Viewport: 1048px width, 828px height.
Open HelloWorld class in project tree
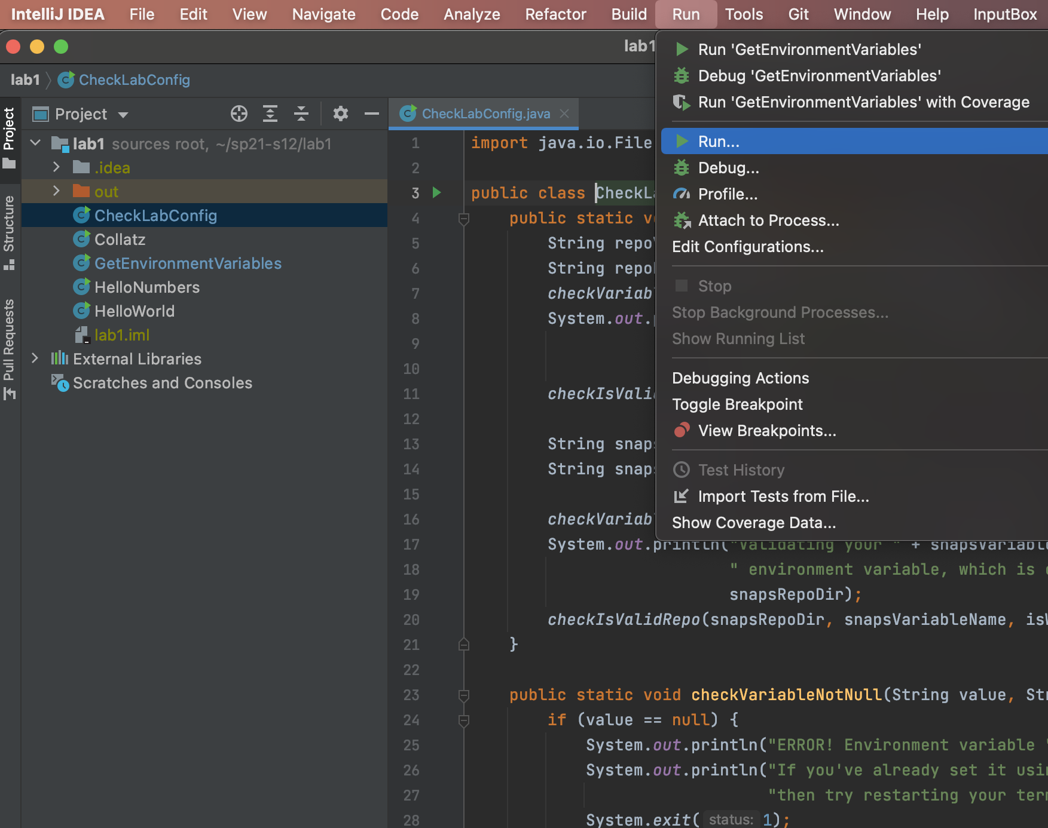click(134, 311)
